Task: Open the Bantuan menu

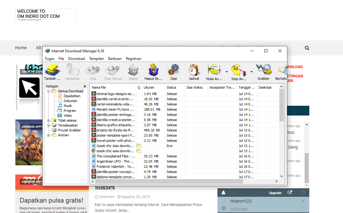Action: point(115,59)
